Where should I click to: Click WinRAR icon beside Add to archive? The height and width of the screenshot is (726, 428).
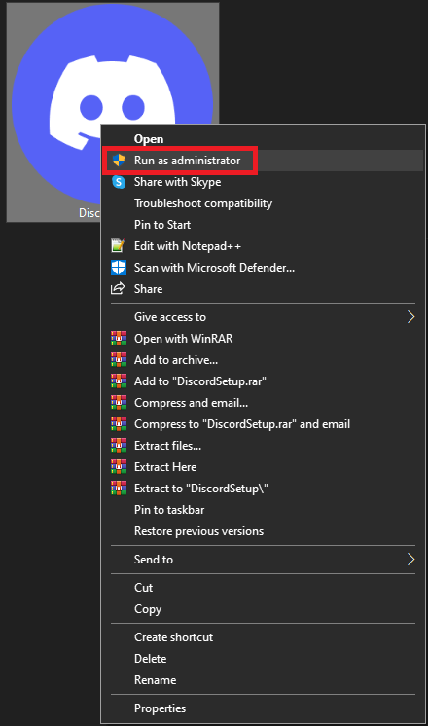[119, 360]
